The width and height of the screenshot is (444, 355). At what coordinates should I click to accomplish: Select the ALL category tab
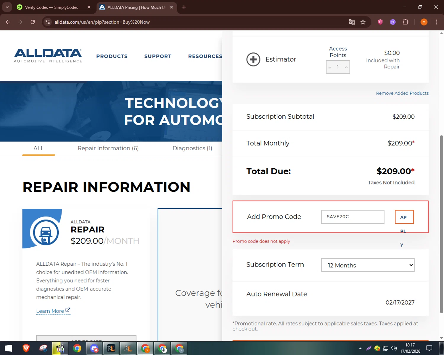[38, 148]
